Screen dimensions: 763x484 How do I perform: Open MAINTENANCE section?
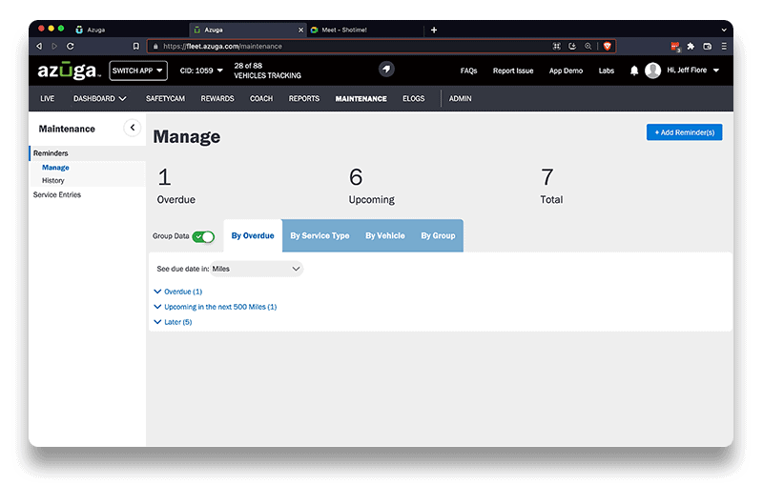pyautogui.click(x=361, y=99)
